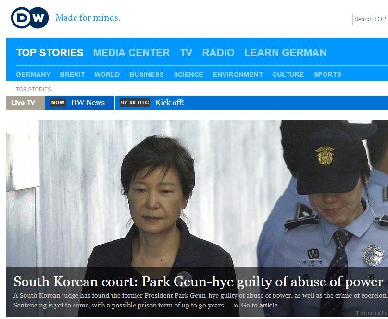Select the CULTURE category

coord(288,74)
